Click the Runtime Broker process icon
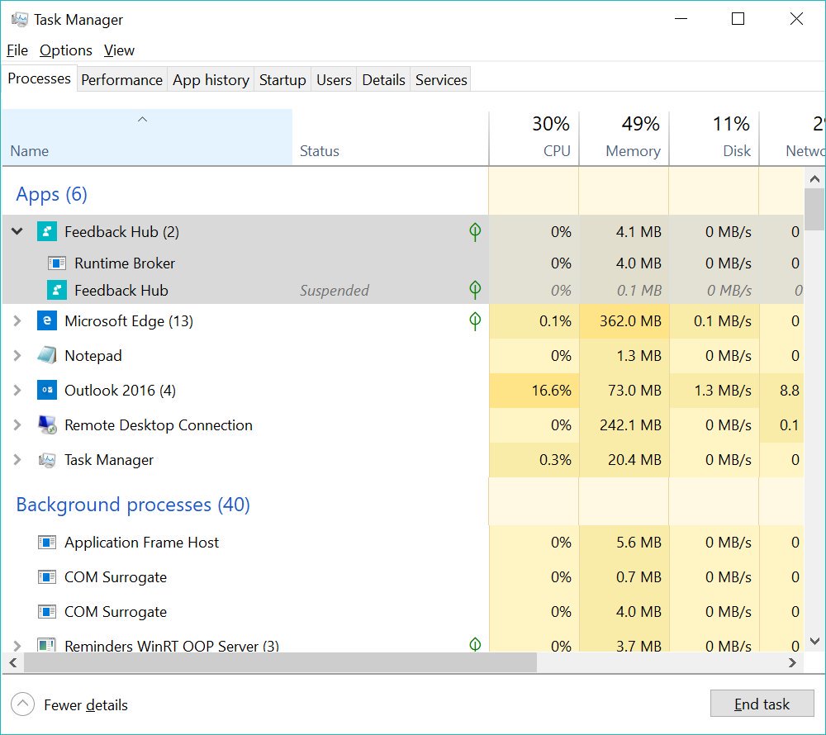 coord(57,263)
